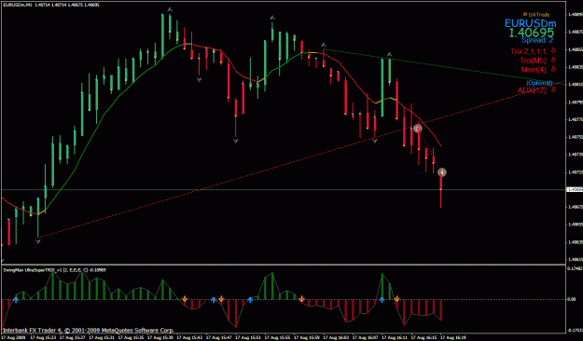Click the circled marker on the red dotted trendline
Image resolution: width=583 pixels, height=341 pixels.
tap(418, 129)
